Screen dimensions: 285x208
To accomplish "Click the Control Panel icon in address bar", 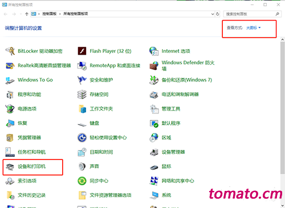I will pyautogui.click(x=34, y=14).
